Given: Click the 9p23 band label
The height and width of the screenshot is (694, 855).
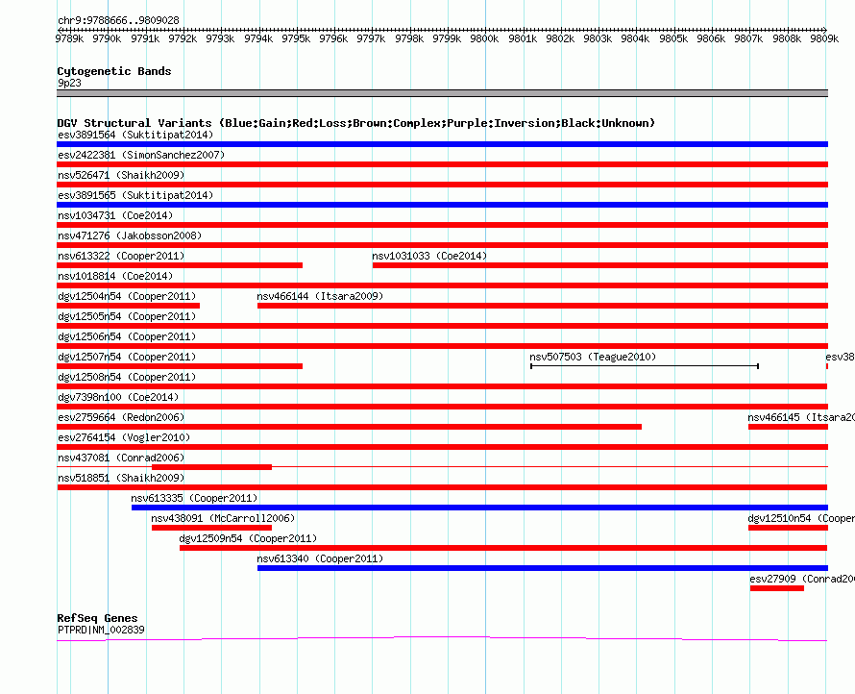Looking at the screenshot, I should point(70,83).
